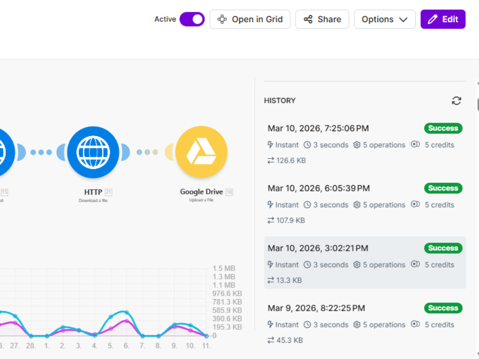Screen dimensions: 479x359
Task: Click the Google Drive module label
Action: click(201, 192)
